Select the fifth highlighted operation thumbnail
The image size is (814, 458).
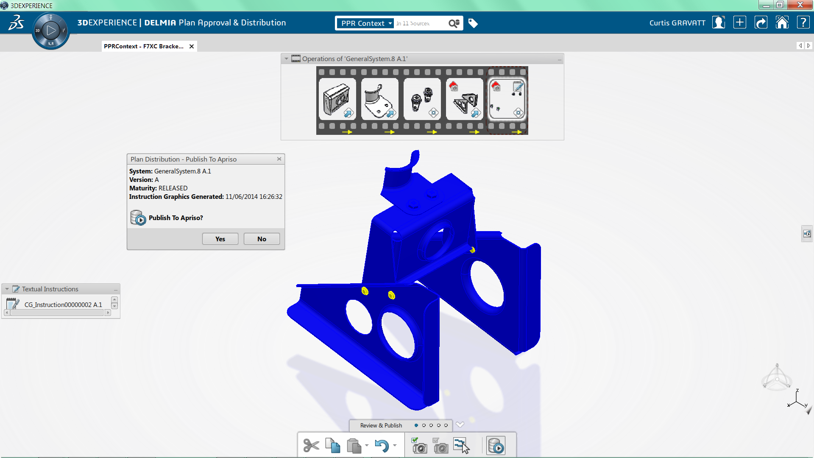tap(507, 99)
